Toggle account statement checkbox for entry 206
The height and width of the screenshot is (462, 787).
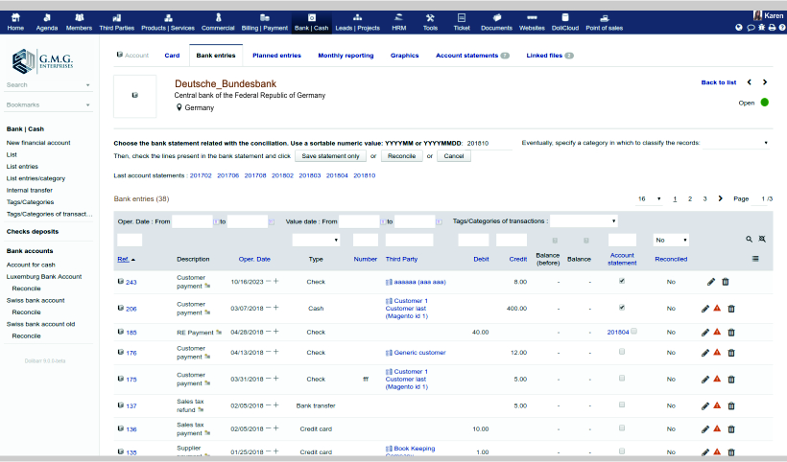622,308
